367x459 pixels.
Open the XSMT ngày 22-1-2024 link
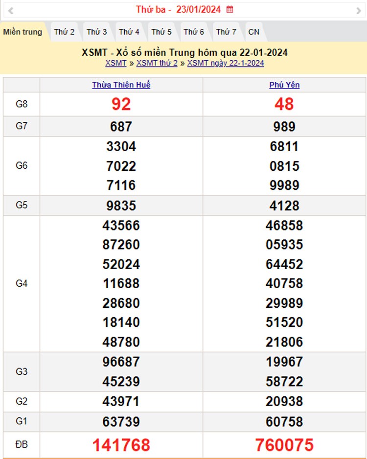coord(226,63)
